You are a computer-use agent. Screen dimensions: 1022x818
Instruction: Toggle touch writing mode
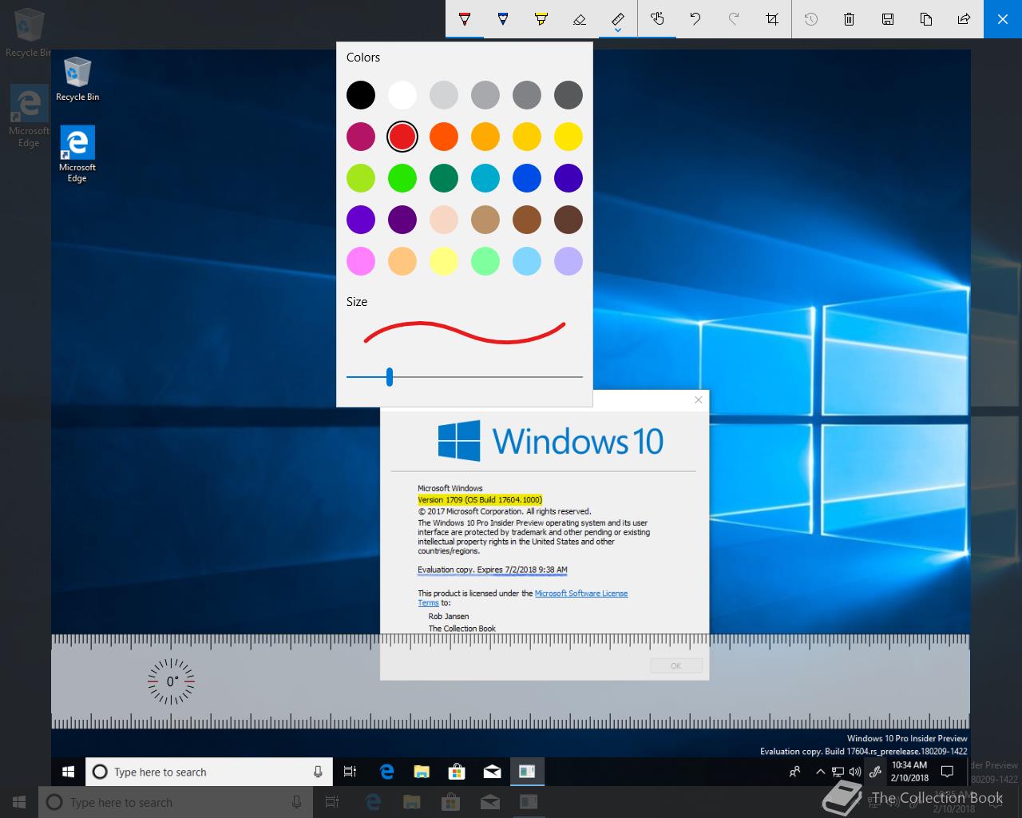(x=657, y=18)
